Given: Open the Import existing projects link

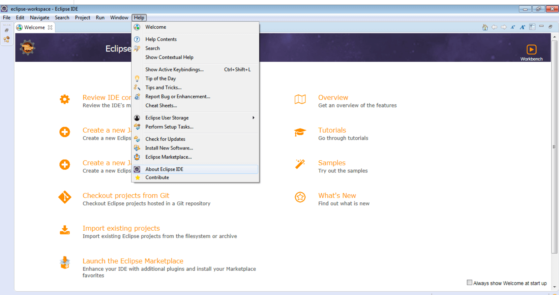Looking at the screenshot, I should (121, 228).
